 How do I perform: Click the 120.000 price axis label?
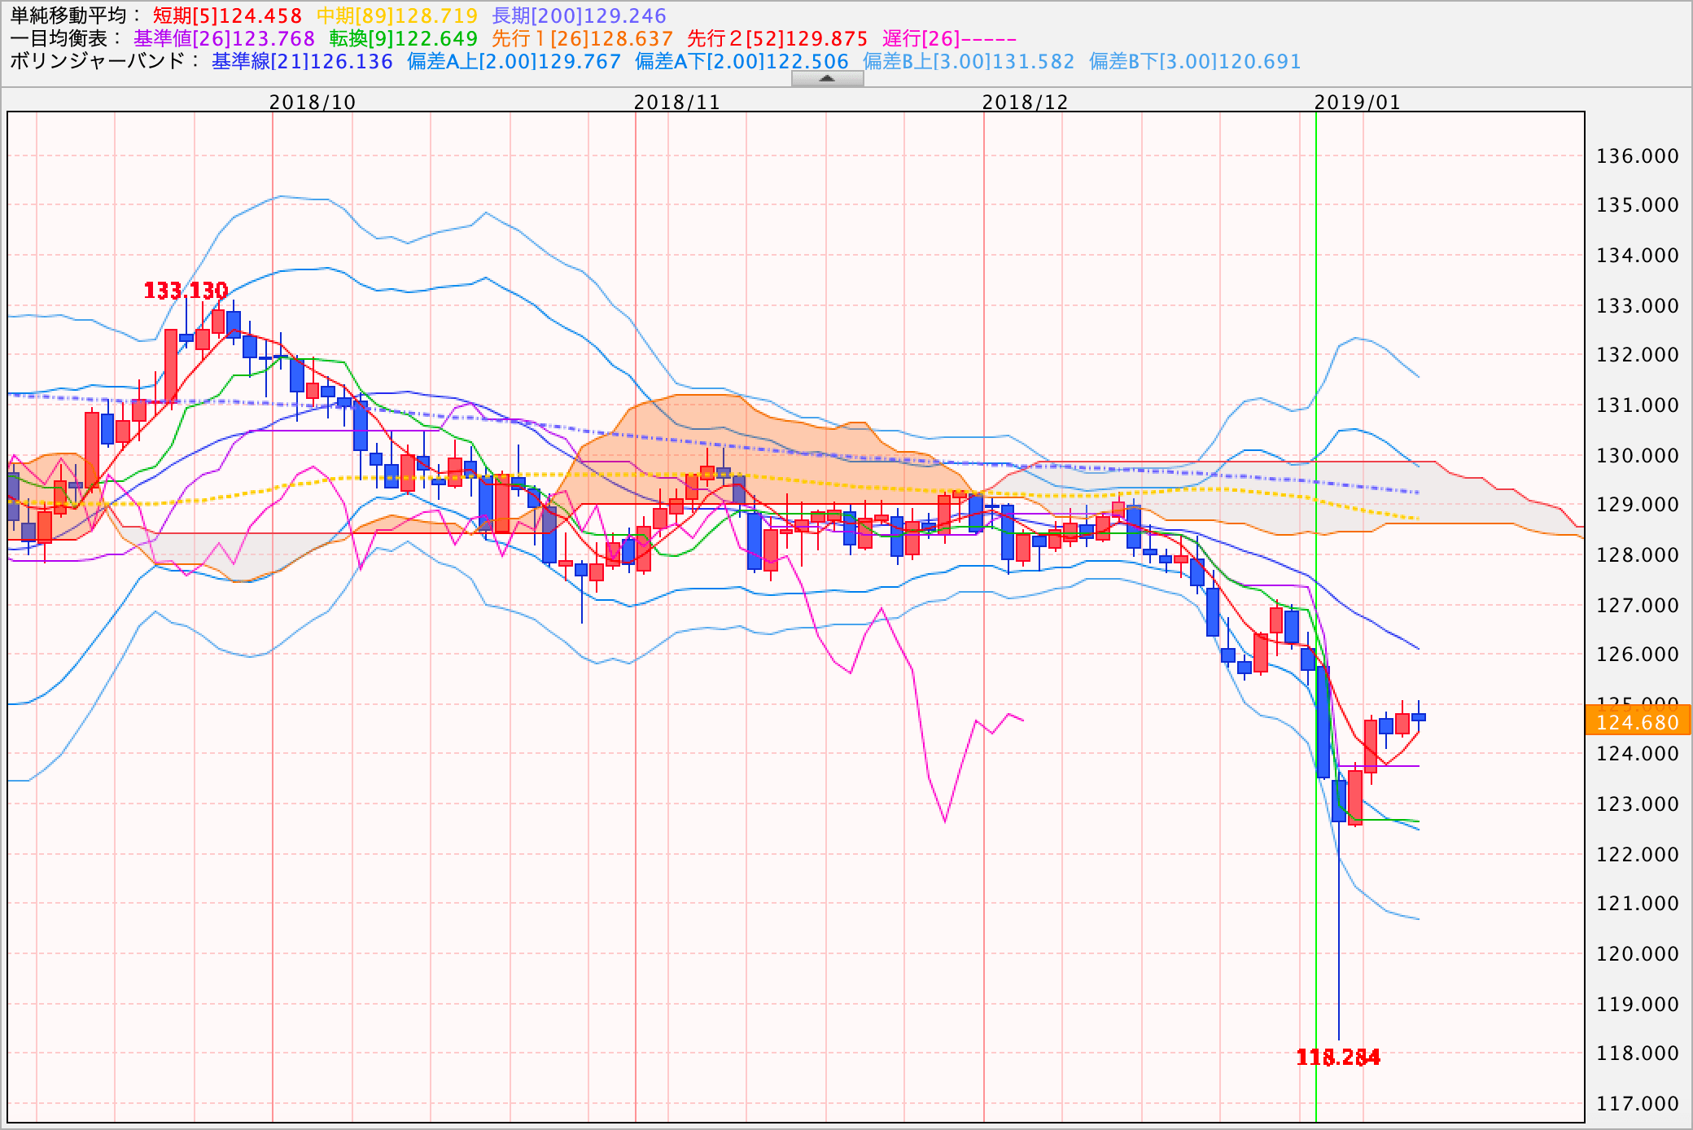(x=1638, y=954)
